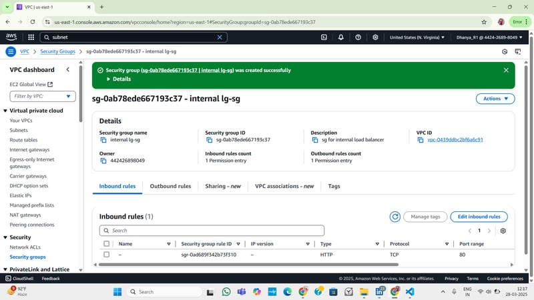Open EC2 Global View link

point(31,85)
